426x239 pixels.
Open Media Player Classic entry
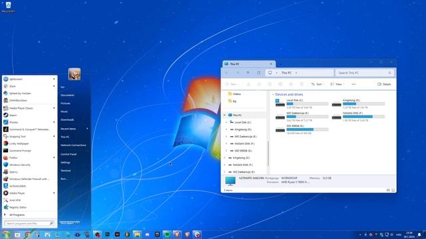click(29, 108)
